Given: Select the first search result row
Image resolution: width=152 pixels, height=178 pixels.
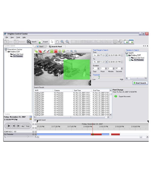Looking at the screenshot, I should click(72, 93).
